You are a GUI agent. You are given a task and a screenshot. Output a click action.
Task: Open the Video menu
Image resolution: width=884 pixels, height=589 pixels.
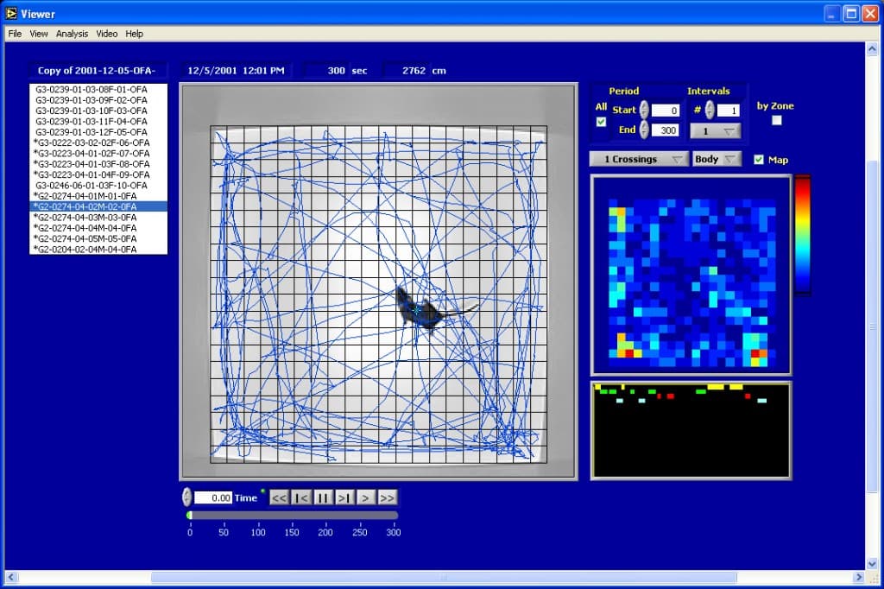[107, 34]
